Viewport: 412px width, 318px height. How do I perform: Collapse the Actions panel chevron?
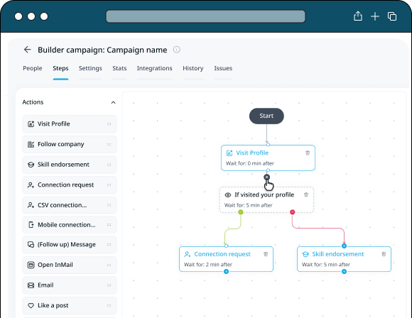pos(113,102)
